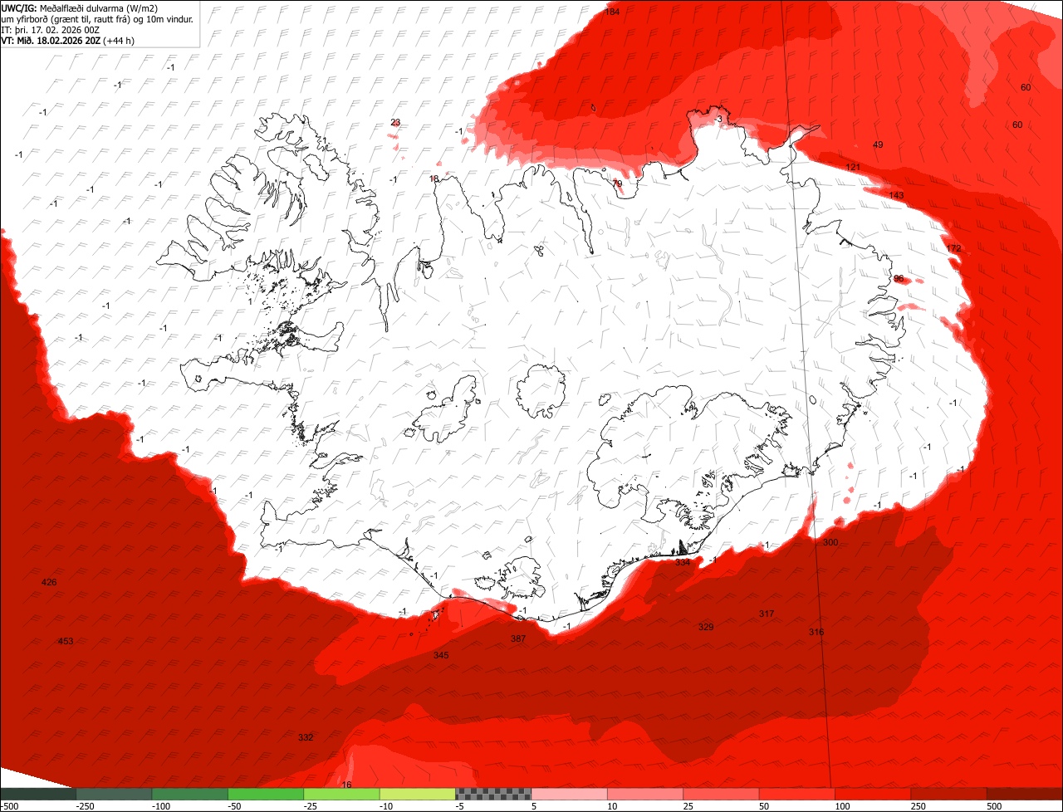
Task: Click the flux value 79 on the map
Action: [x=617, y=183]
